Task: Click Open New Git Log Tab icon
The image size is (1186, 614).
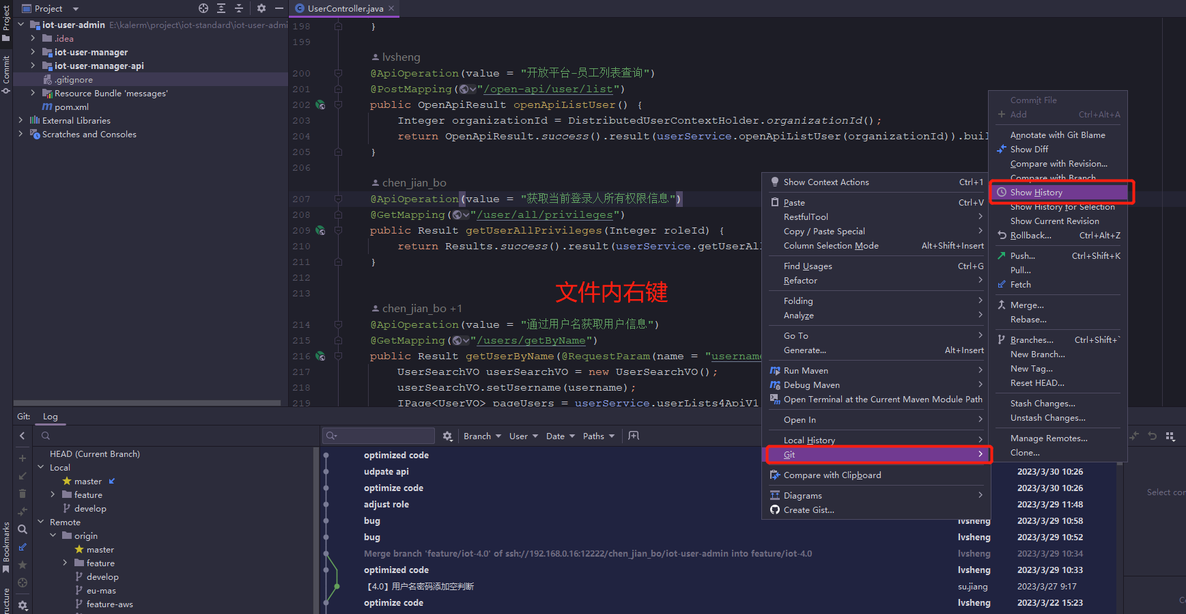Action: 634,436
